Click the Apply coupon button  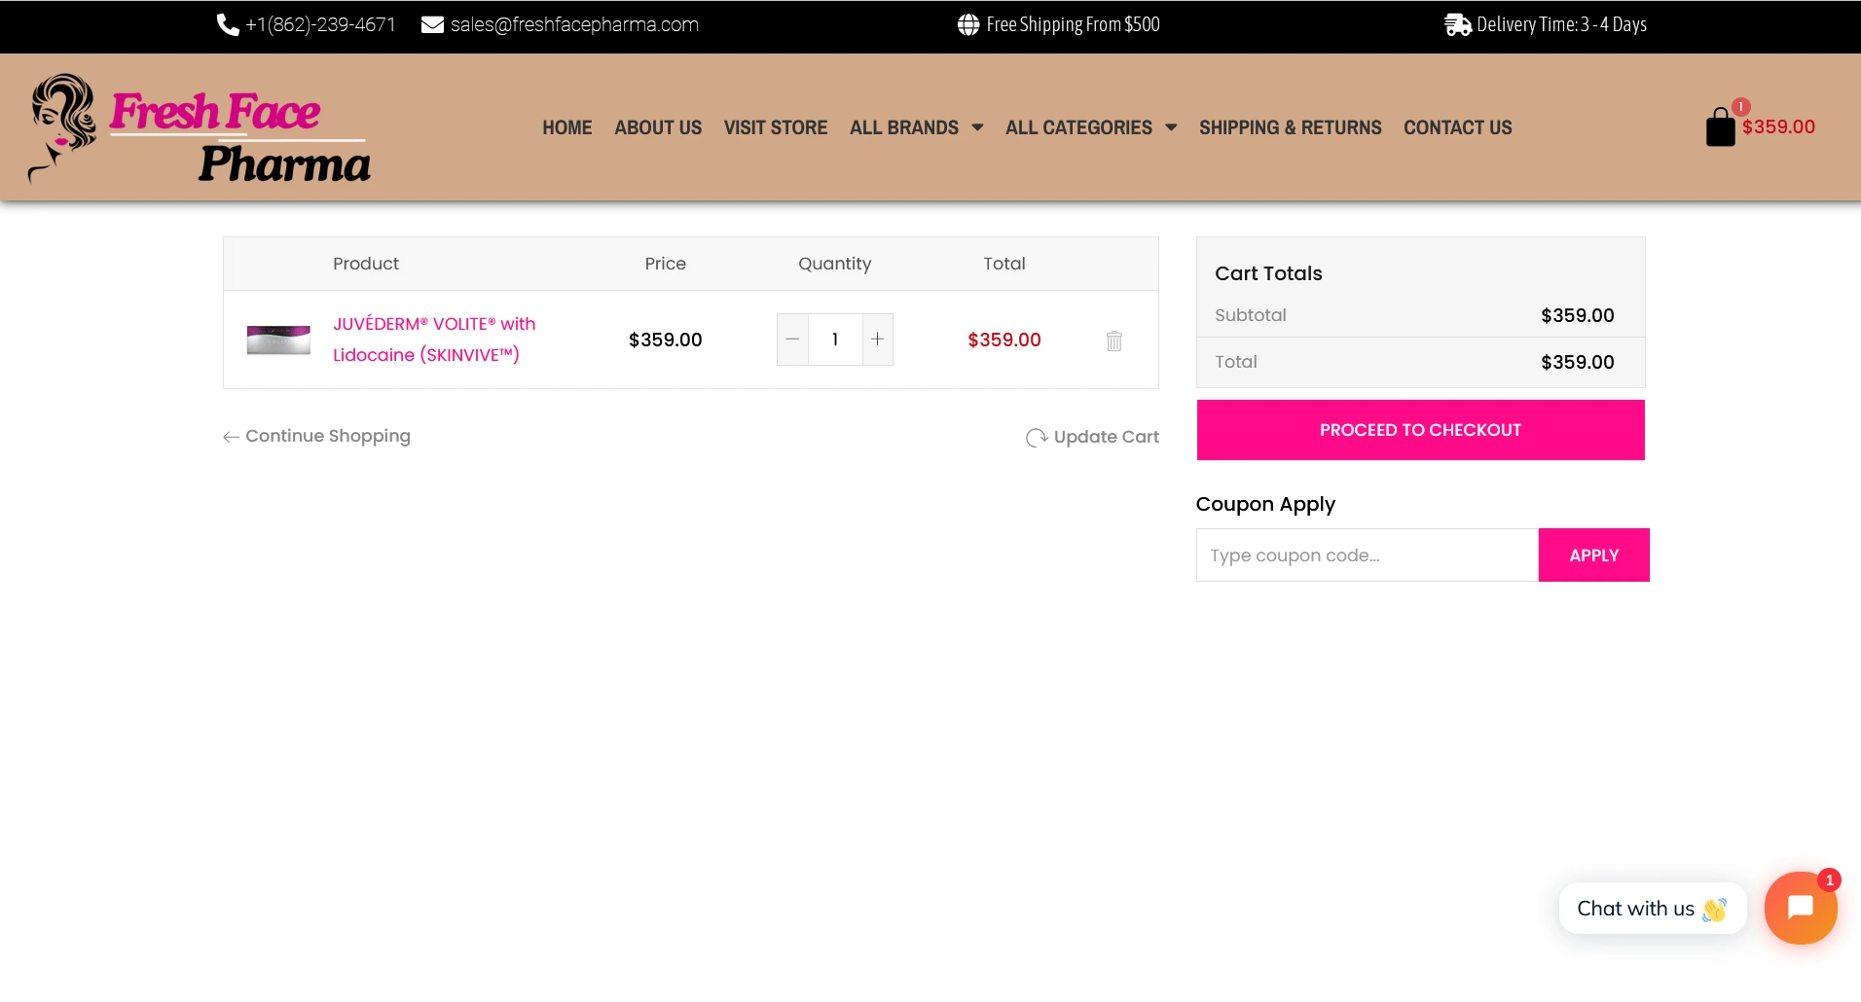click(x=1593, y=555)
